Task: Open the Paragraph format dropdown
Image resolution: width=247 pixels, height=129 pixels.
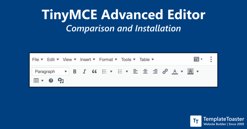Action: point(50,72)
